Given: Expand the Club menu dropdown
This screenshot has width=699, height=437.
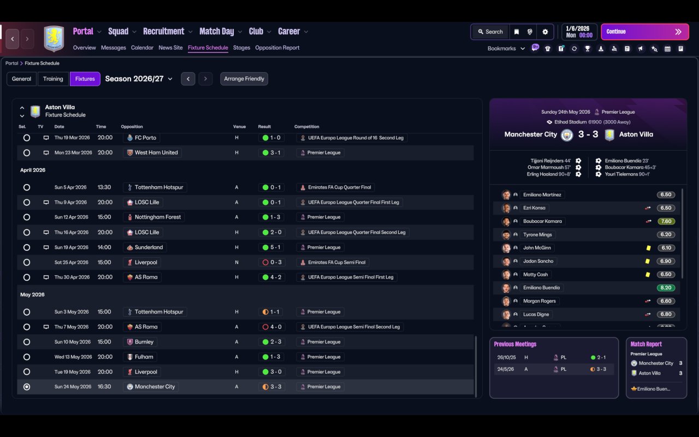Looking at the screenshot, I should tap(269, 32).
